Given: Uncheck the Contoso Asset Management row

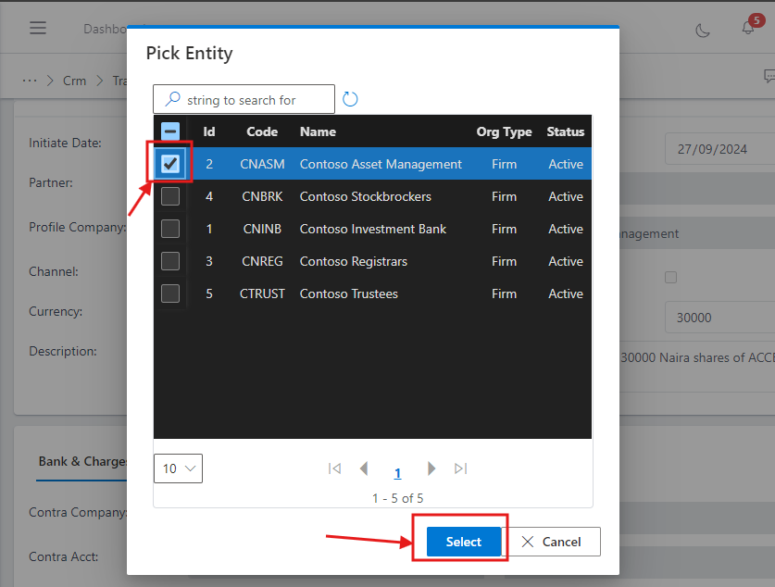Looking at the screenshot, I should click(170, 164).
